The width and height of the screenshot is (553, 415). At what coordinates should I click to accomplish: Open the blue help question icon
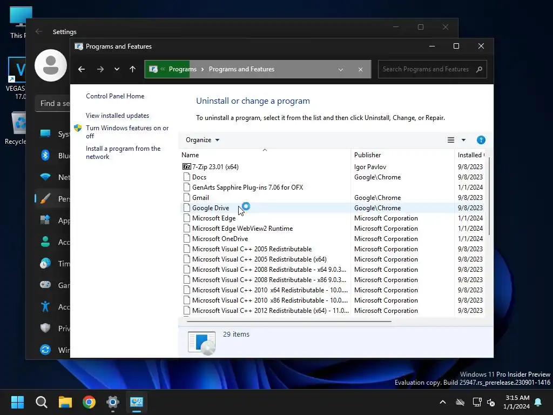[481, 140]
